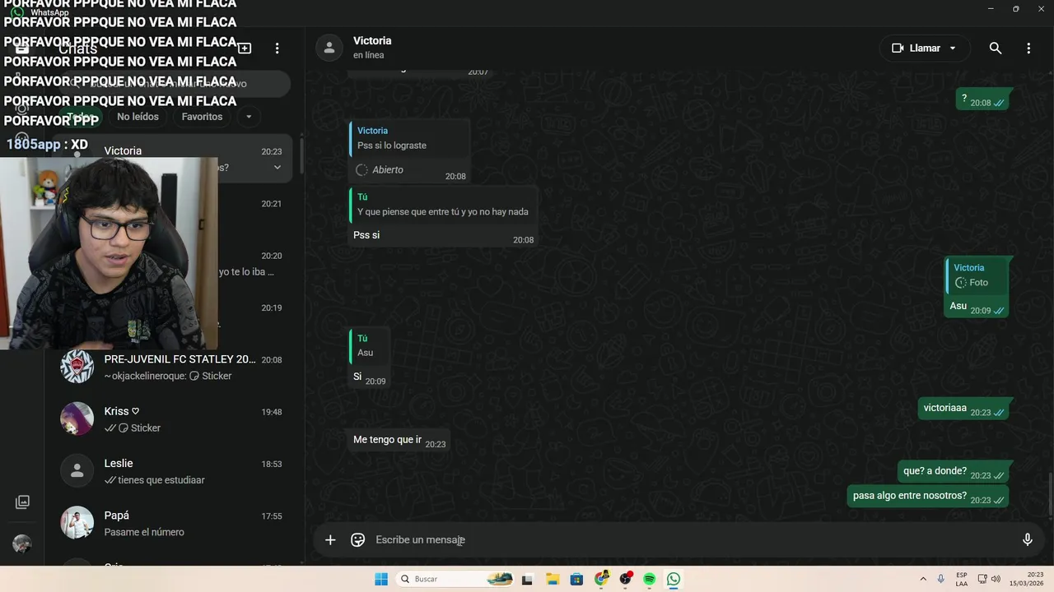Open PRE-JUVENIL FC STATLEY group chat
The image size is (1054, 592).
pyautogui.click(x=171, y=368)
